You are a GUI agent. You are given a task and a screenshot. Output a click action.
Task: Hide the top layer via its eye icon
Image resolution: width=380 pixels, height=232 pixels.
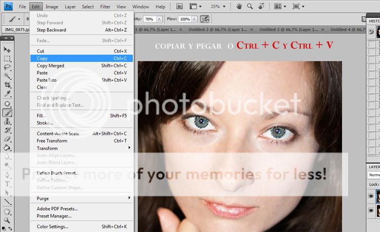371,196
